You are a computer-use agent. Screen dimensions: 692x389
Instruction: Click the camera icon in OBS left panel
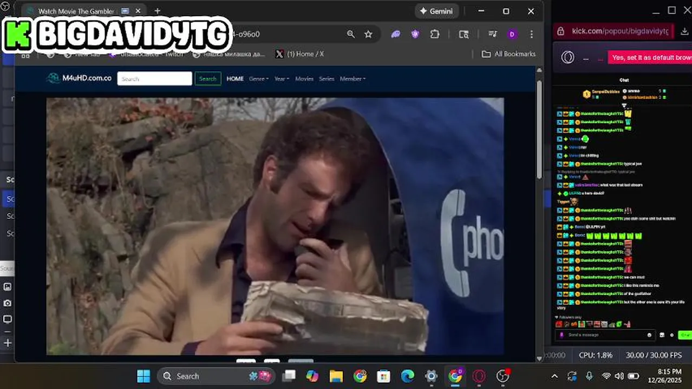point(8,303)
